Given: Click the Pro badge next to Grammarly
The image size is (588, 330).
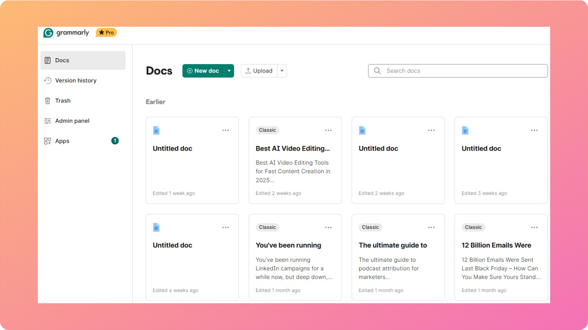Looking at the screenshot, I should coord(106,32).
